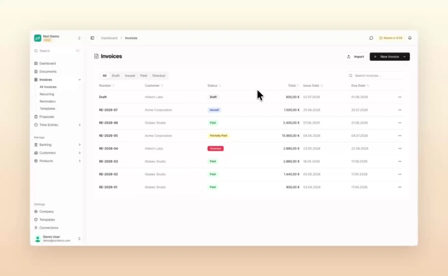Switch to the Draft filter tab

116,76
